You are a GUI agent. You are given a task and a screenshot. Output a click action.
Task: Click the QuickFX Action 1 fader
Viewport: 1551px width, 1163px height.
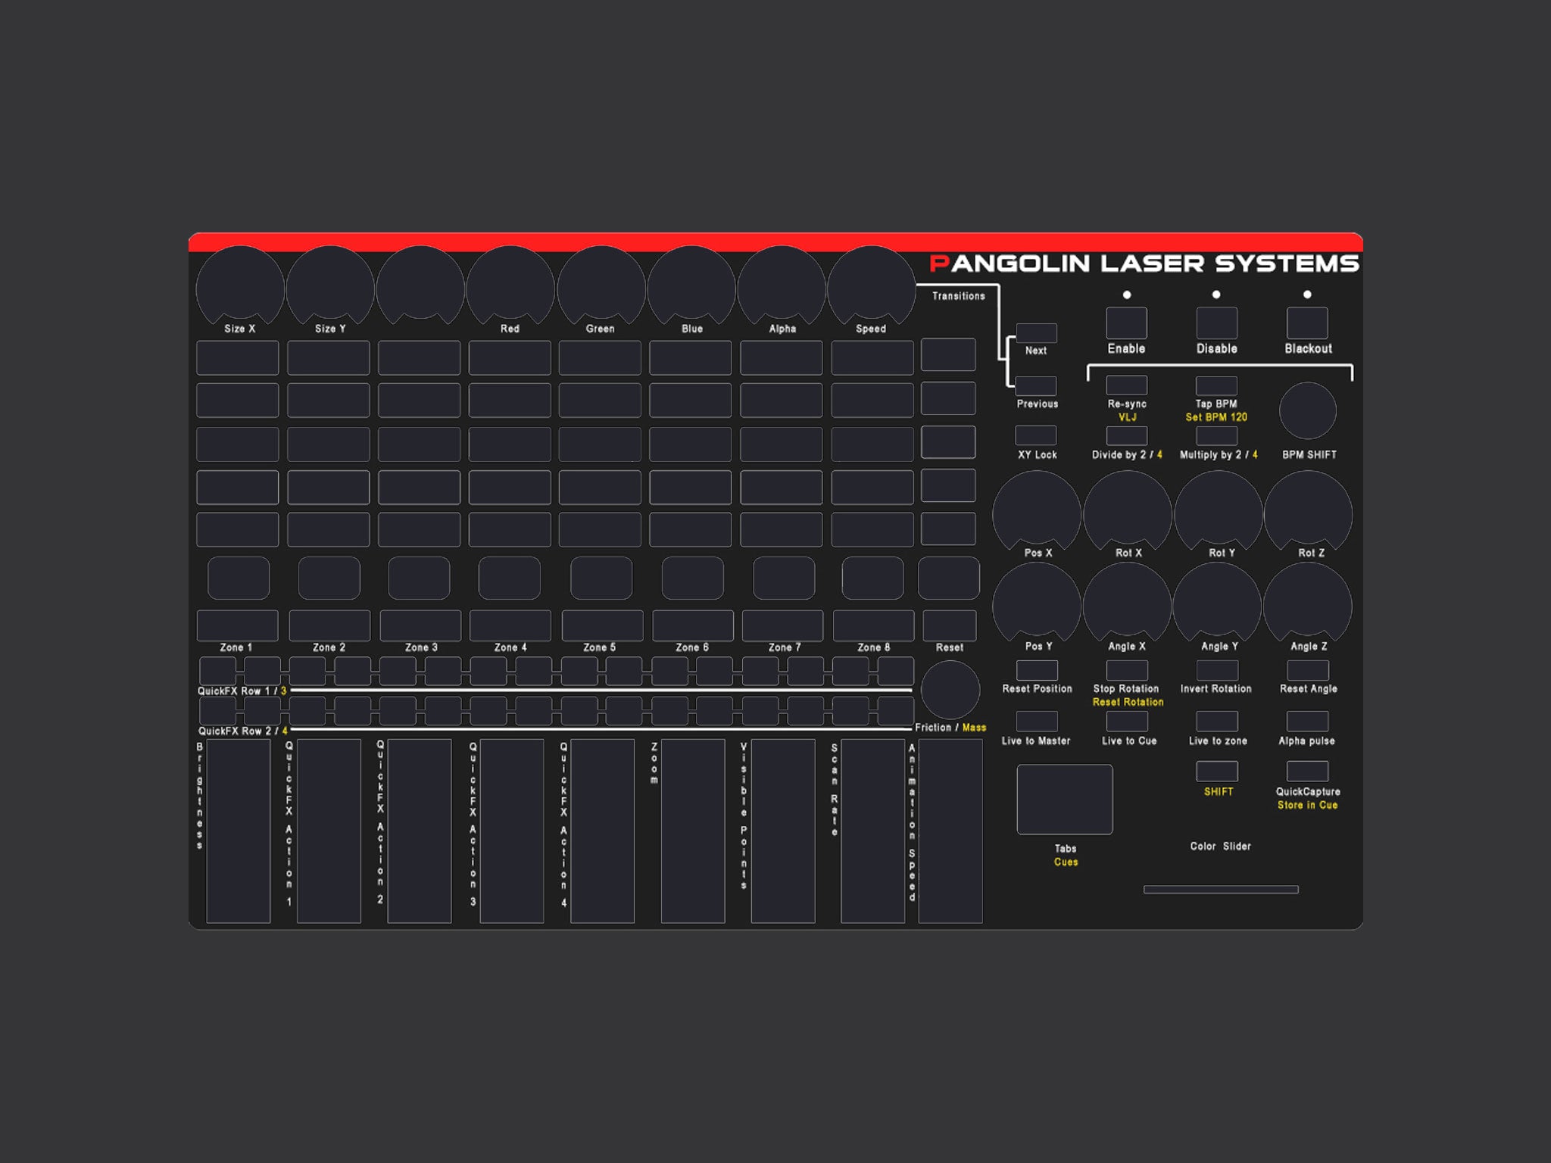pyautogui.click(x=329, y=831)
